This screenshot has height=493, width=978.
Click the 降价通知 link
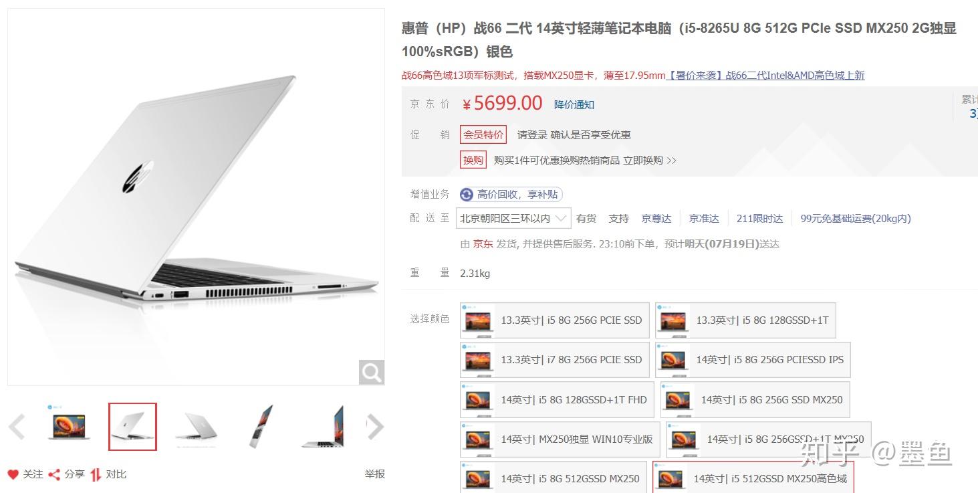pos(574,104)
